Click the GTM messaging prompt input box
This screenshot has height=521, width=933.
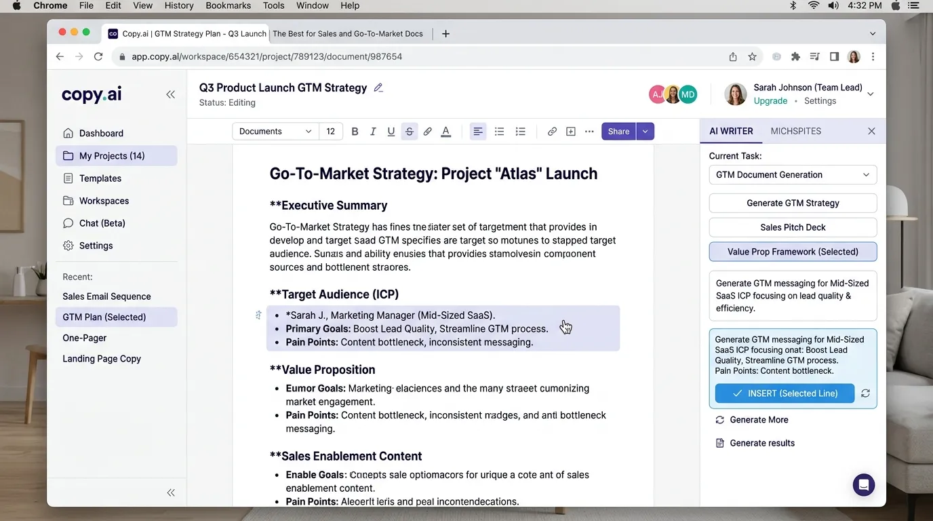coord(793,296)
